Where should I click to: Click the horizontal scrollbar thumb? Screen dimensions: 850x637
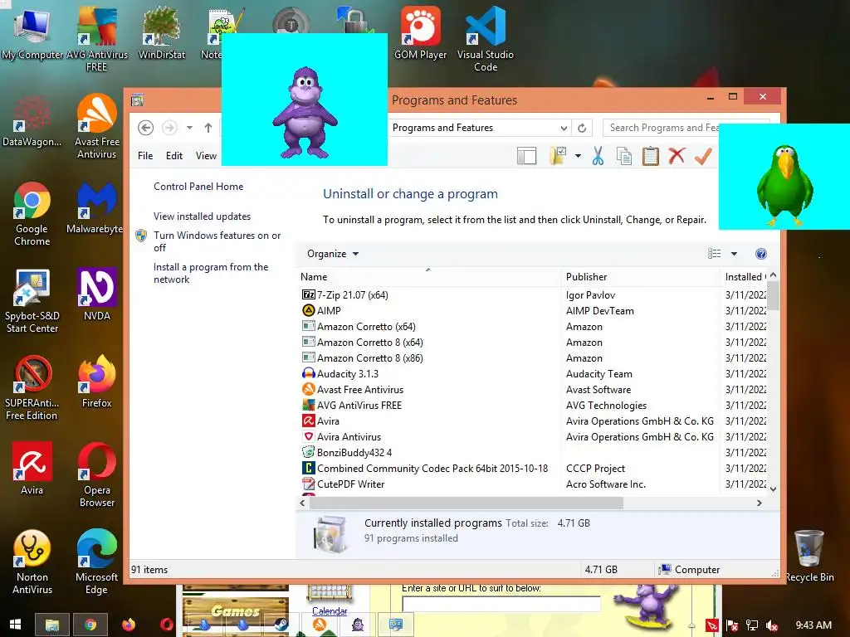[x=467, y=503]
